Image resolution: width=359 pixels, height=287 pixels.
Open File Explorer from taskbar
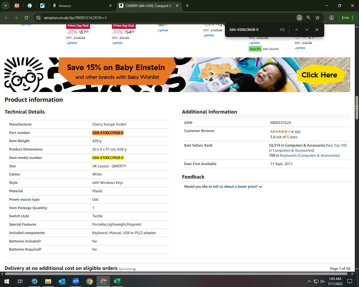pyautogui.click(x=48, y=281)
